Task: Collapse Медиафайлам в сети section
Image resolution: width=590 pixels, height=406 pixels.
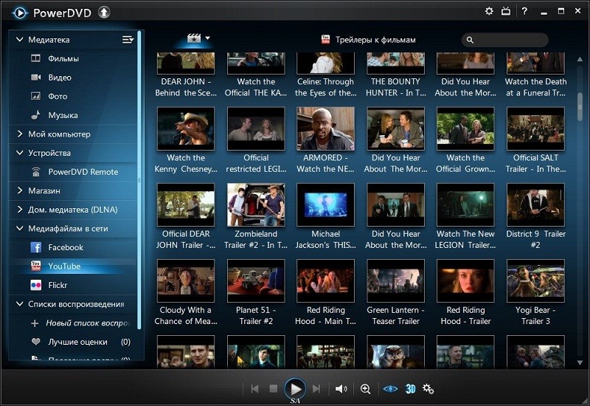Action: tap(20, 228)
